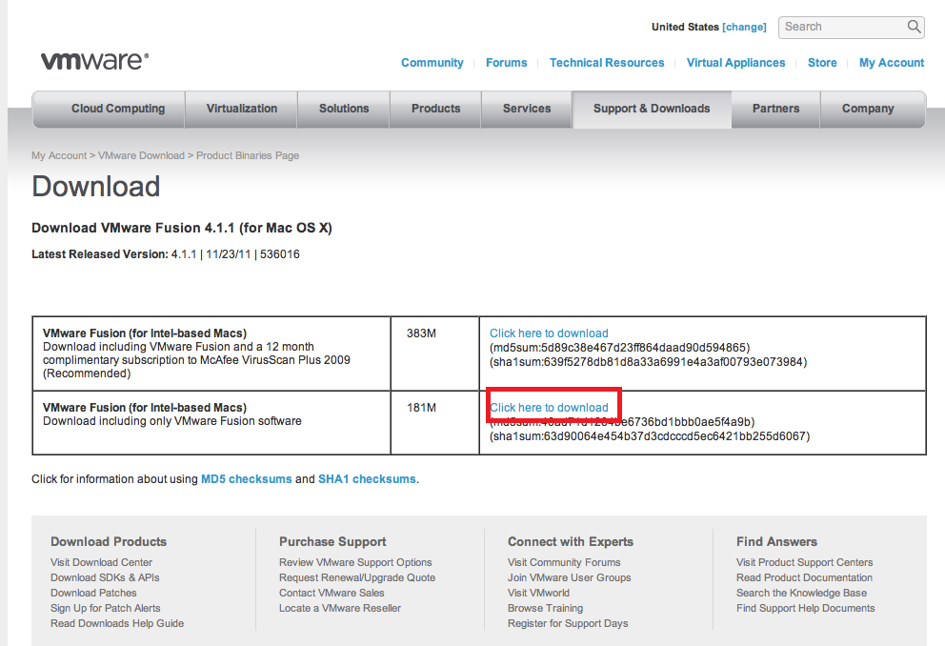The width and height of the screenshot is (945, 646).
Task: Go to Technical Resources
Action: point(607,63)
